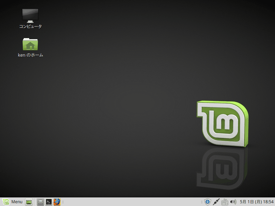Open the network connection tray icon
275x206 pixels.
pos(216,202)
